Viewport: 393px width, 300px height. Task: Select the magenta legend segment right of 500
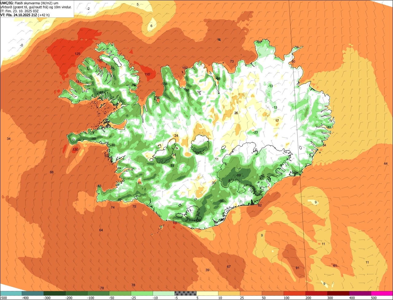[x=382, y=293]
